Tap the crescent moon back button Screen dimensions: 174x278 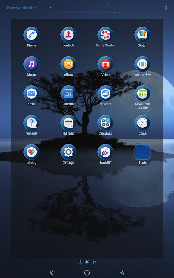click(52, 273)
